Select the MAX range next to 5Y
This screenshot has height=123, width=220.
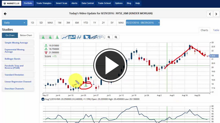121,23
